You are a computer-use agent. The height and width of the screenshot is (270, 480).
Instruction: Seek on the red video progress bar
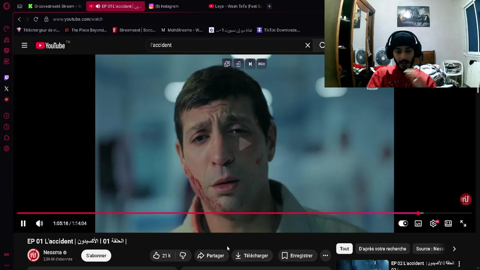click(x=244, y=213)
